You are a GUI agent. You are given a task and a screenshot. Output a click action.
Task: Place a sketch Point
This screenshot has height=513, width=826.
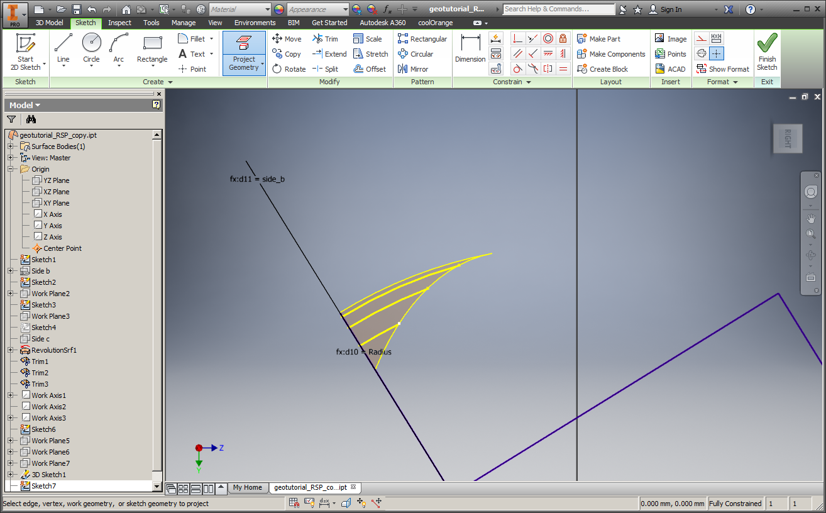click(x=192, y=69)
